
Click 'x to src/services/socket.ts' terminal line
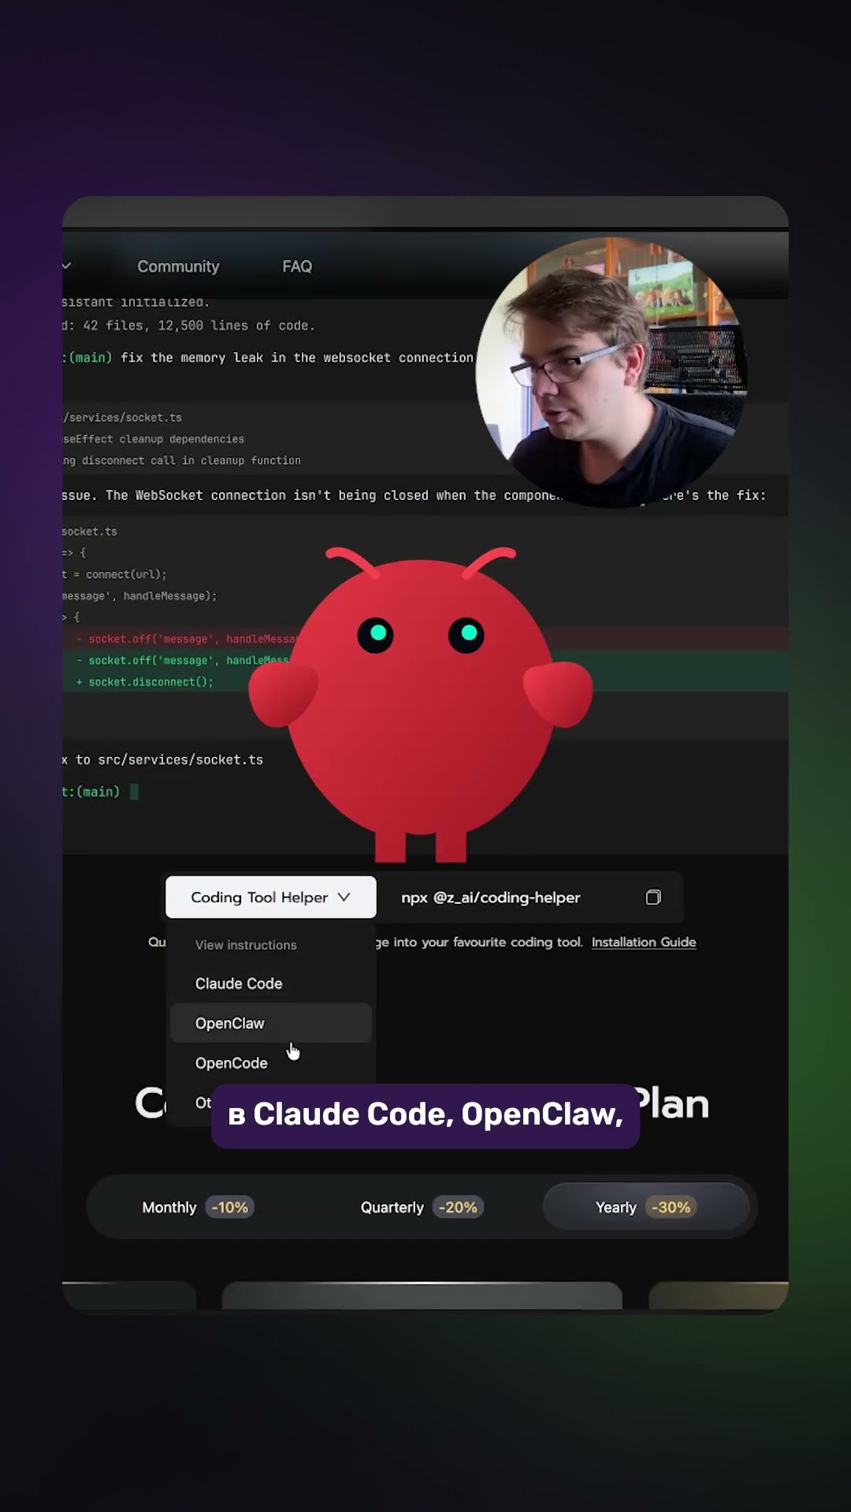point(163,760)
